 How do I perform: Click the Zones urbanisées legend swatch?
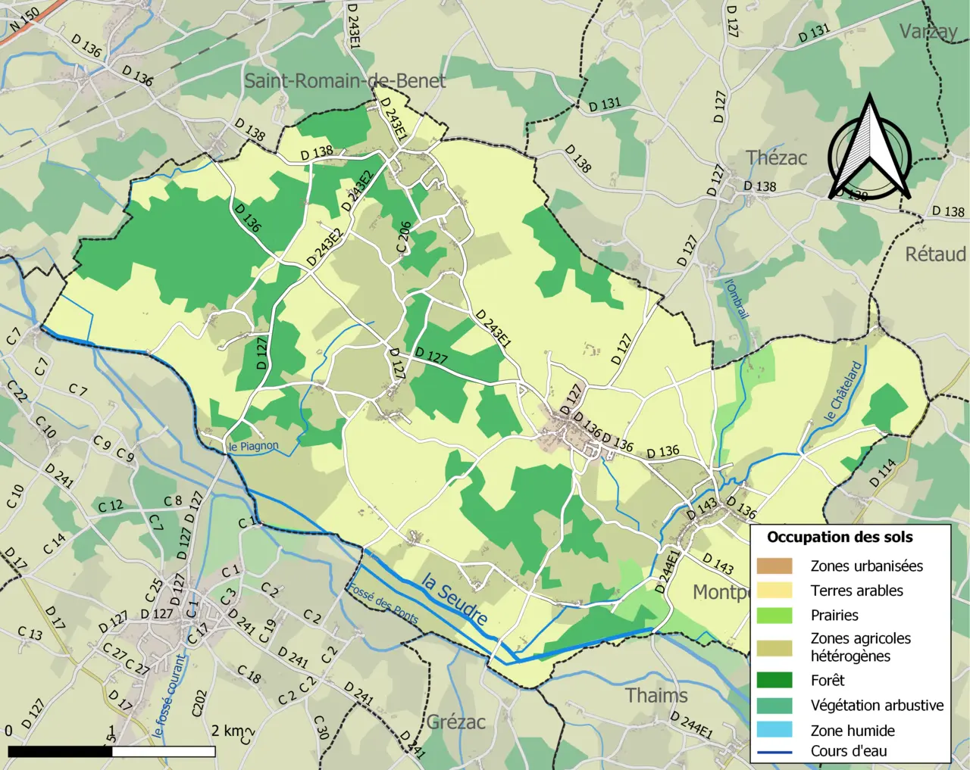(774, 566)
